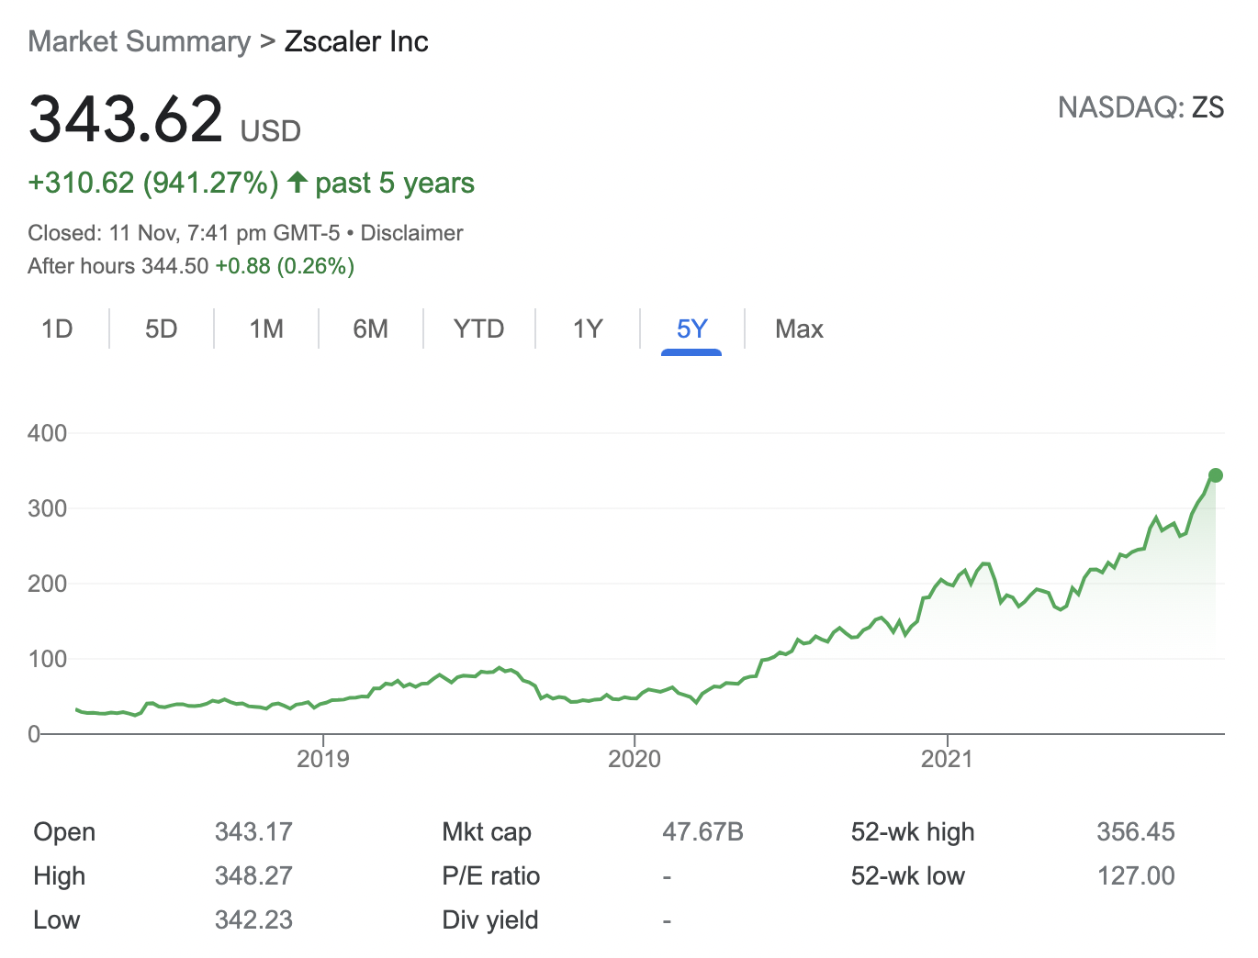Viewport: 1258px width, 958px height.
Task: Open the Disclaimer link
Action: (411, 233)
